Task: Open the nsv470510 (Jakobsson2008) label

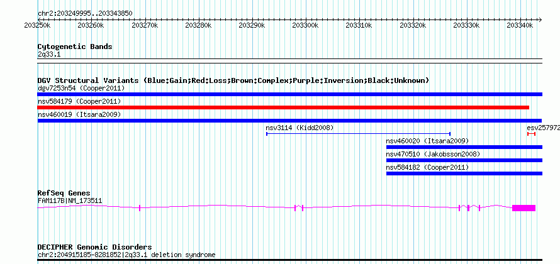Action: click(433, 154)
